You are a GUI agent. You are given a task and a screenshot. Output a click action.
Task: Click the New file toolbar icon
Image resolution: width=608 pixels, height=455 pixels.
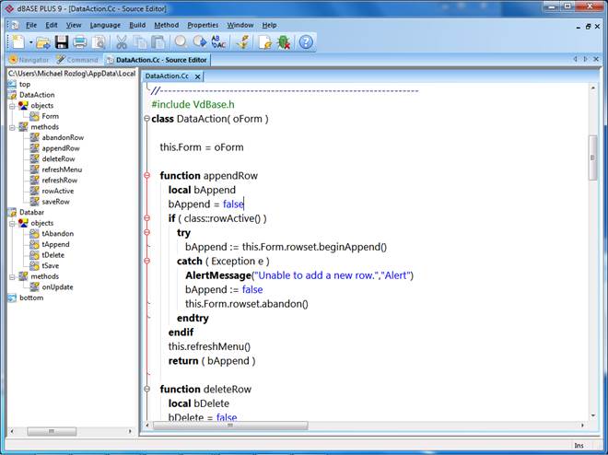click(x=17, y=42)
